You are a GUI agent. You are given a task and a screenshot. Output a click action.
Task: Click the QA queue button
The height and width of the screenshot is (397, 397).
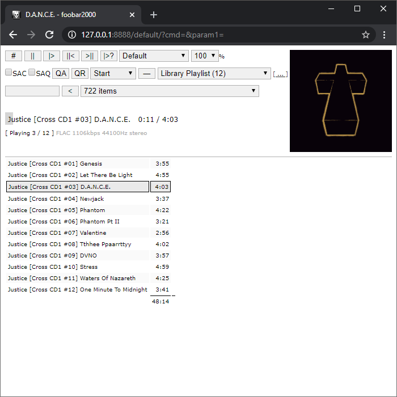61,73
